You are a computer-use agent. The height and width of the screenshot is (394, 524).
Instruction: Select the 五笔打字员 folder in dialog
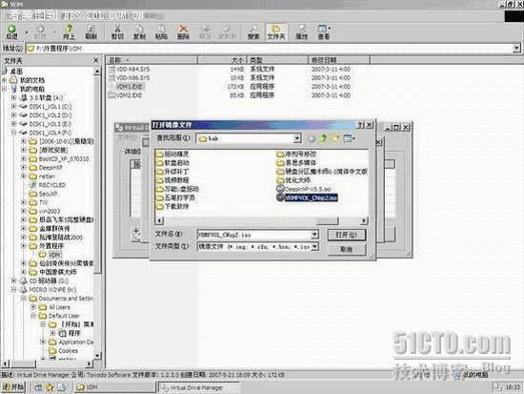[176, 197]
